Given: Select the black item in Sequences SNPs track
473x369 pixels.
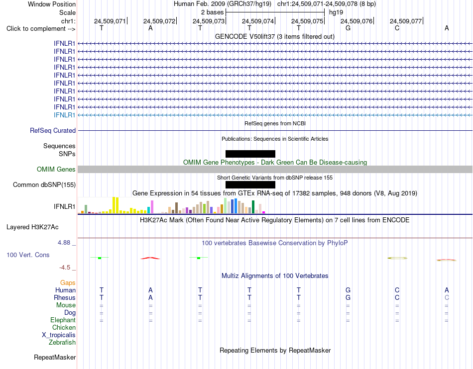Looking at the screenshot, I should coord(250,154).
